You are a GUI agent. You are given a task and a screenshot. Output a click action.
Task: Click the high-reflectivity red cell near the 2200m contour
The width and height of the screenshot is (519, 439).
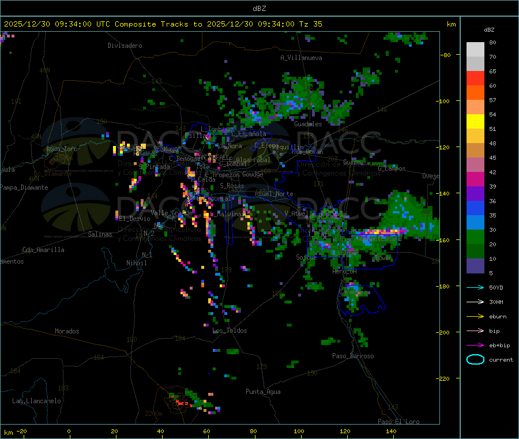click(182, 403)
